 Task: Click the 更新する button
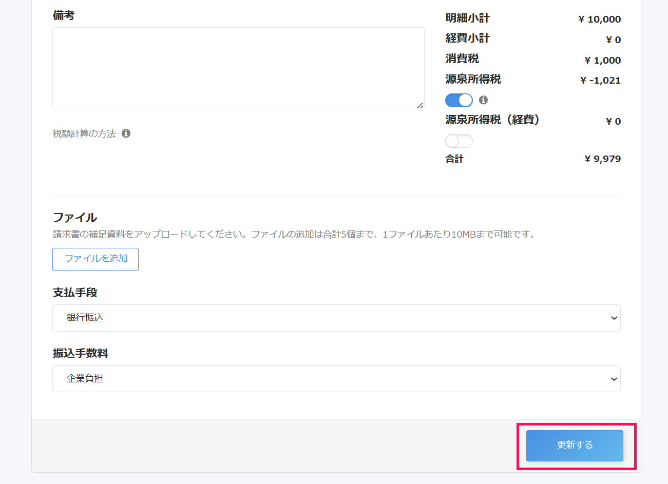tap(575, 446)
